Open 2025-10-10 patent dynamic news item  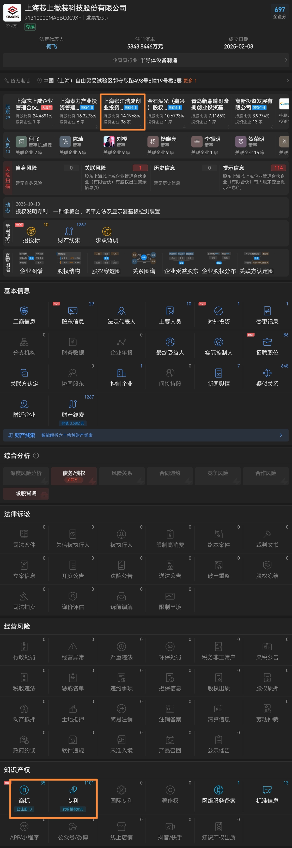click(x=146, y=208)
